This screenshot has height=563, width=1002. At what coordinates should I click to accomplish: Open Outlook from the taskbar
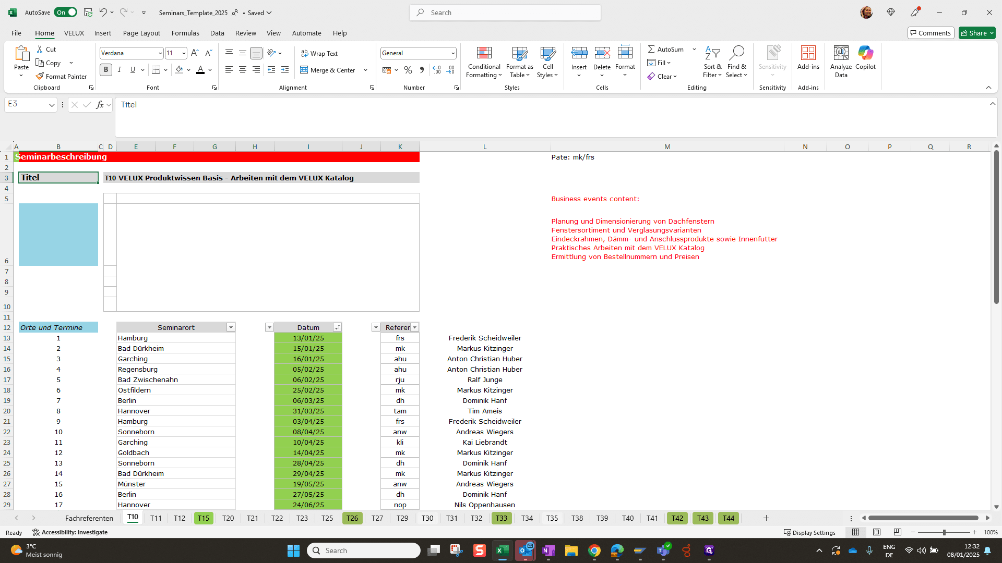pyautogui.click(x=525, y=550)
